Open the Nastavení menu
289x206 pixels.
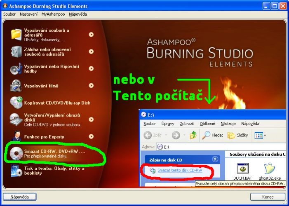29,14
